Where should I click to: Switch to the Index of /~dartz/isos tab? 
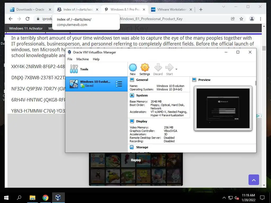click(x=78, y=10)
